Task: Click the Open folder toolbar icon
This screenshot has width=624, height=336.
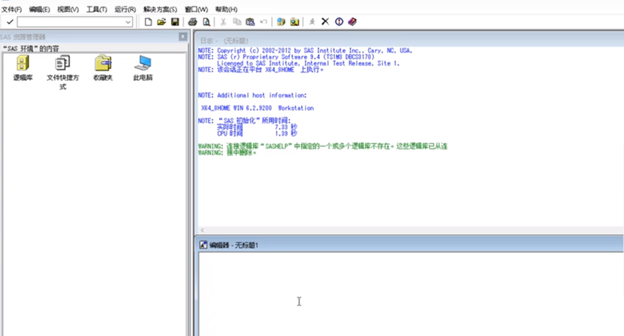Action: click(161, 22)
